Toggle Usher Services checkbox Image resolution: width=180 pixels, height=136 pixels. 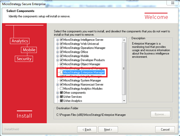click(x=61, y=97)
